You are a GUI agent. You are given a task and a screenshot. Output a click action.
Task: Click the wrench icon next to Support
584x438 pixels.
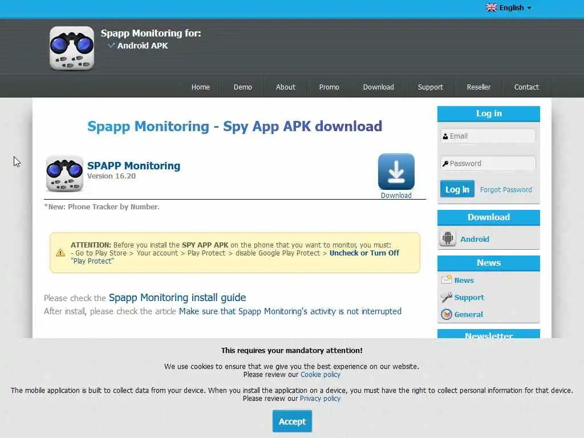pyautogui.click(x=446, y=297)
